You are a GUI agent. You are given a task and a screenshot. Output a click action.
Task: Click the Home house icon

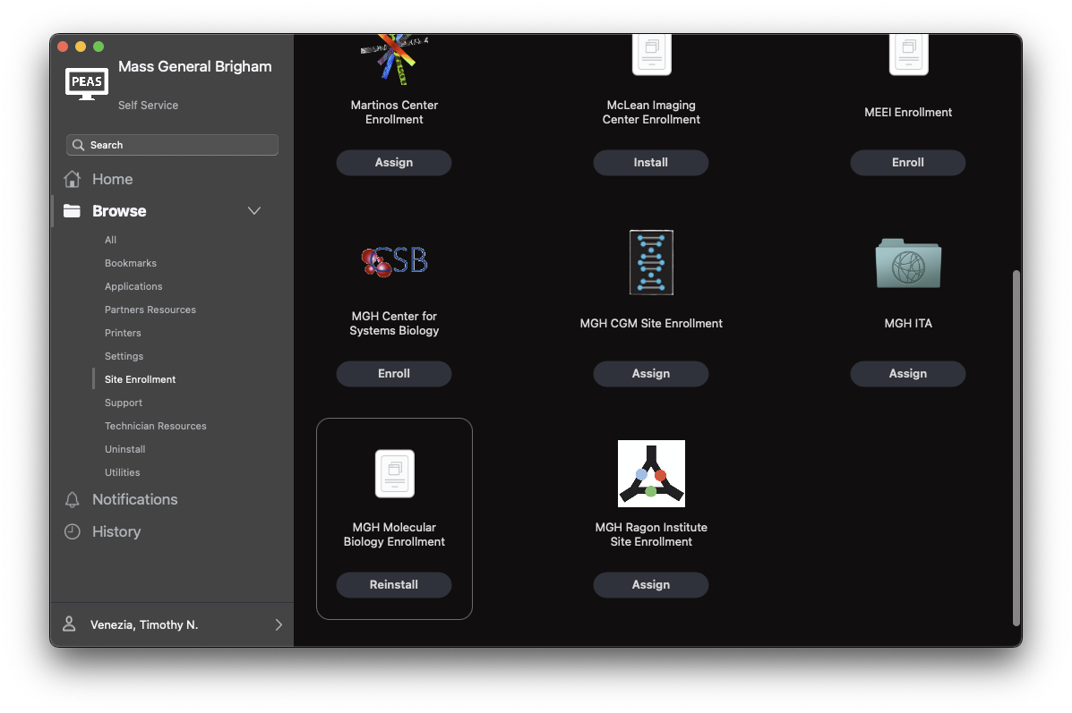[x=73, y=179]
